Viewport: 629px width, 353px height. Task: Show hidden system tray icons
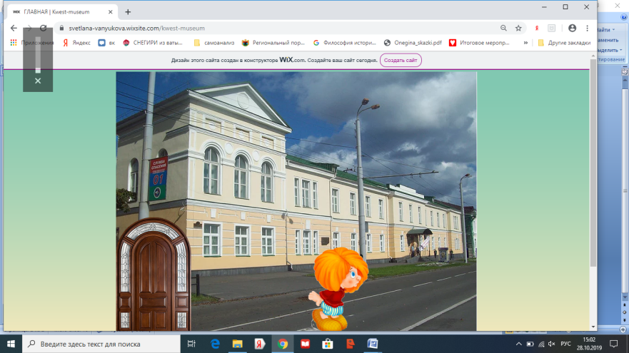pyautogui.click(x=518, y=344)
